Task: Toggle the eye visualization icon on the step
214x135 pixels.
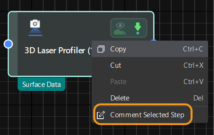Action: click(x=120, y=28)
